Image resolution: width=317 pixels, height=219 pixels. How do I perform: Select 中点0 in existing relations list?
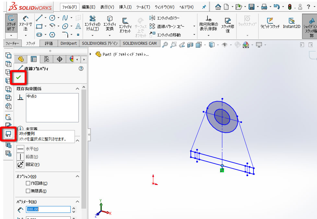point(32,96)
